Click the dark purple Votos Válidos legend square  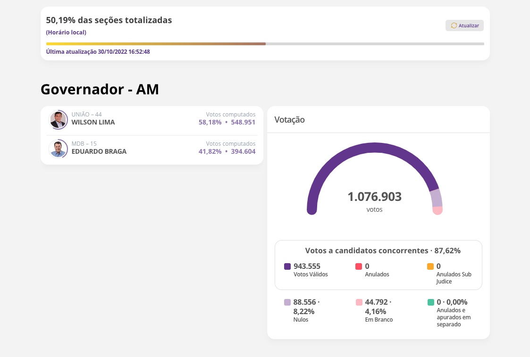(287, 266)
